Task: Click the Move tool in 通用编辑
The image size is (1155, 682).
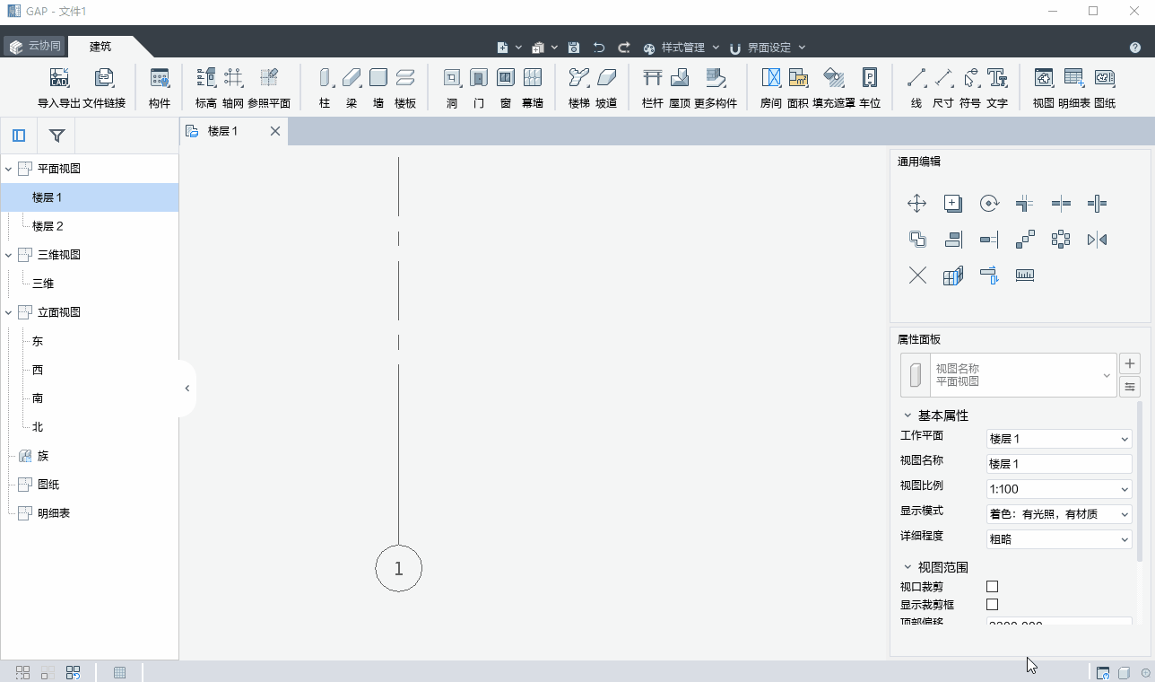Action: 917,204
